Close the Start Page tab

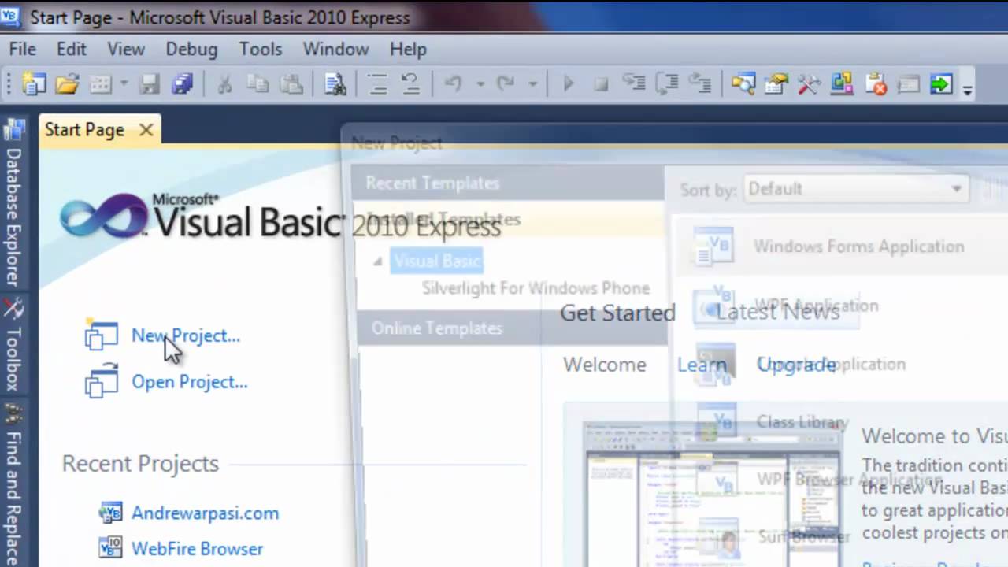click(x=146, y=130)
